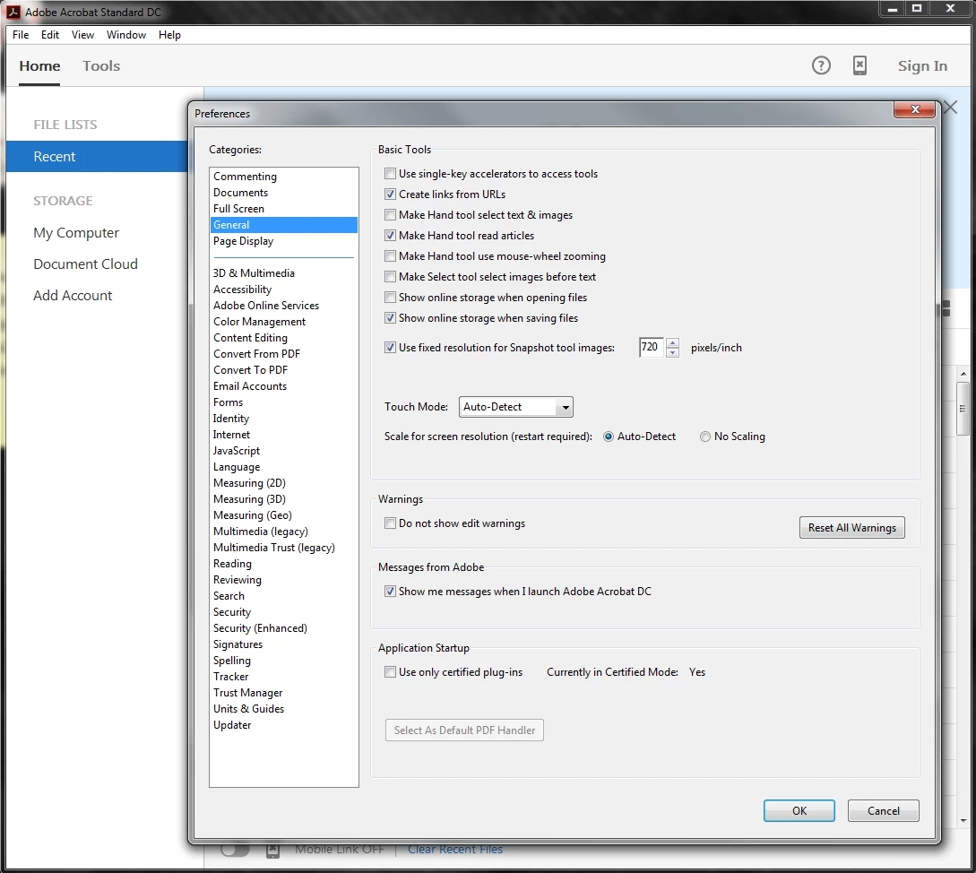
Task: Click the mobile link icon beside Sign In
Action: click(859, 65)
